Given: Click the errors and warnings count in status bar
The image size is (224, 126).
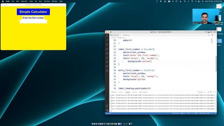Looking at the screenshot, I should pyautogui.click(x=109, y=113).
